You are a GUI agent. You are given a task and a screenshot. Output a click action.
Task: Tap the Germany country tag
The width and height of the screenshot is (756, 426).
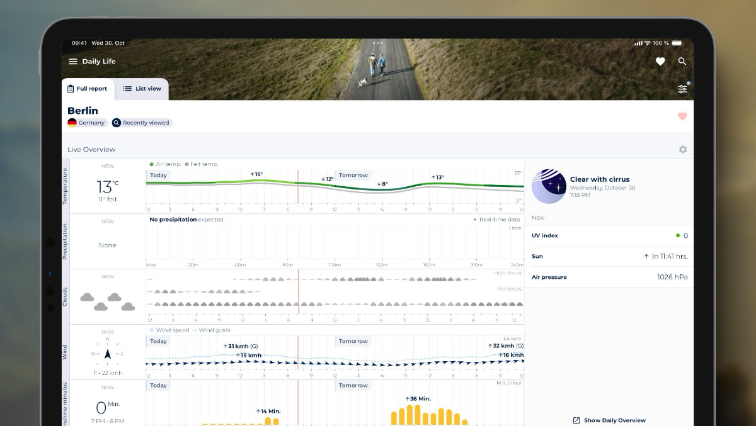(x=86, y=123)
